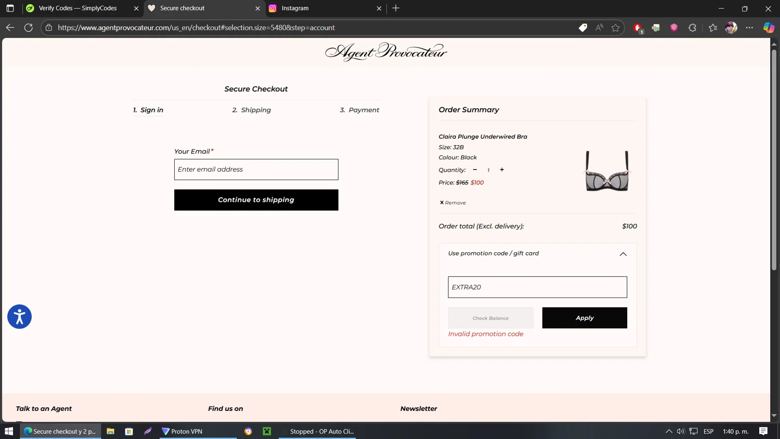The height and width of the screenshot is (439, 780).
Task: Increase quantity with plus button
Action: [x=502, y=170]
